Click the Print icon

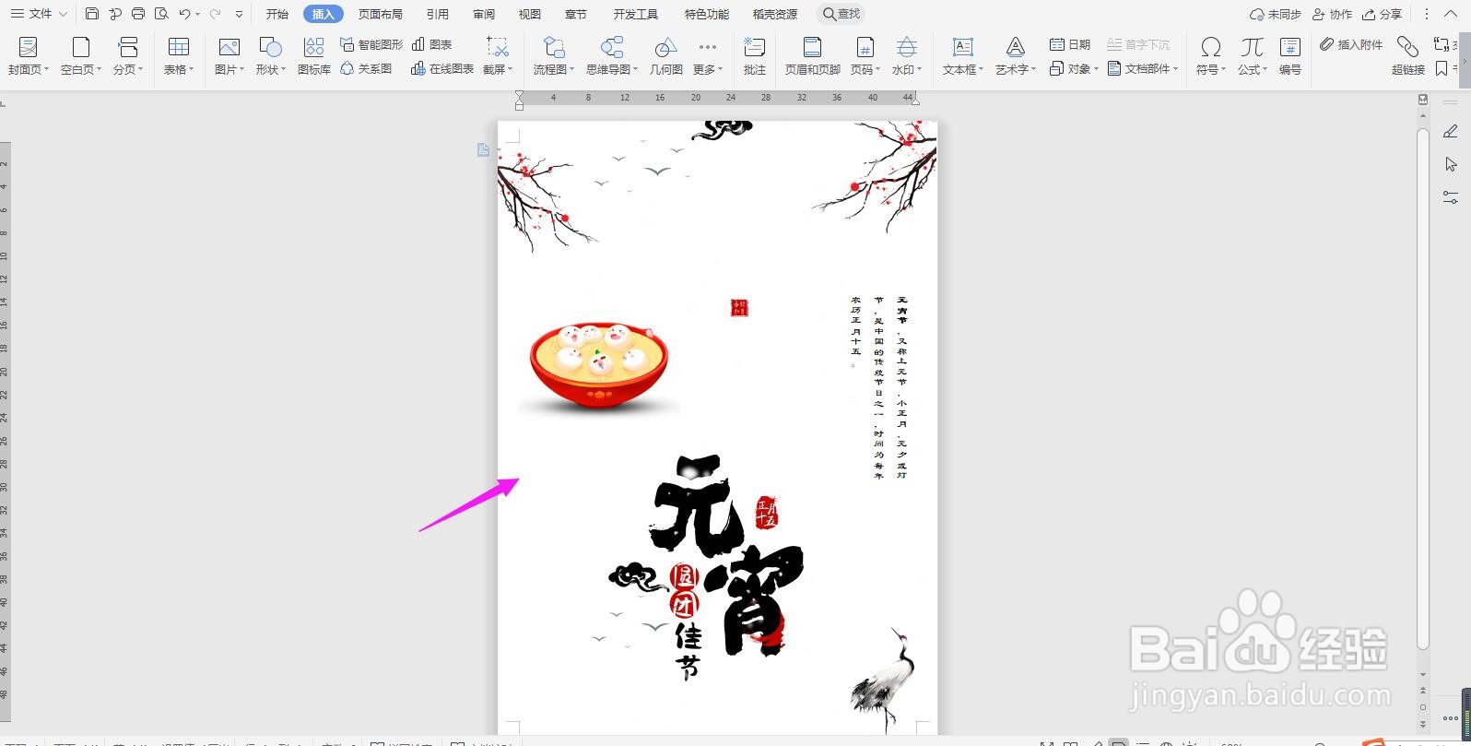click(138, 14)
